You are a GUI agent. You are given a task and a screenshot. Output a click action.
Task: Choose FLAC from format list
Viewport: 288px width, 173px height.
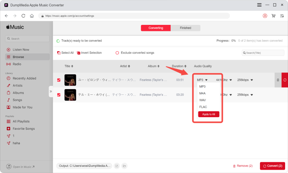[x=203, y=107]
